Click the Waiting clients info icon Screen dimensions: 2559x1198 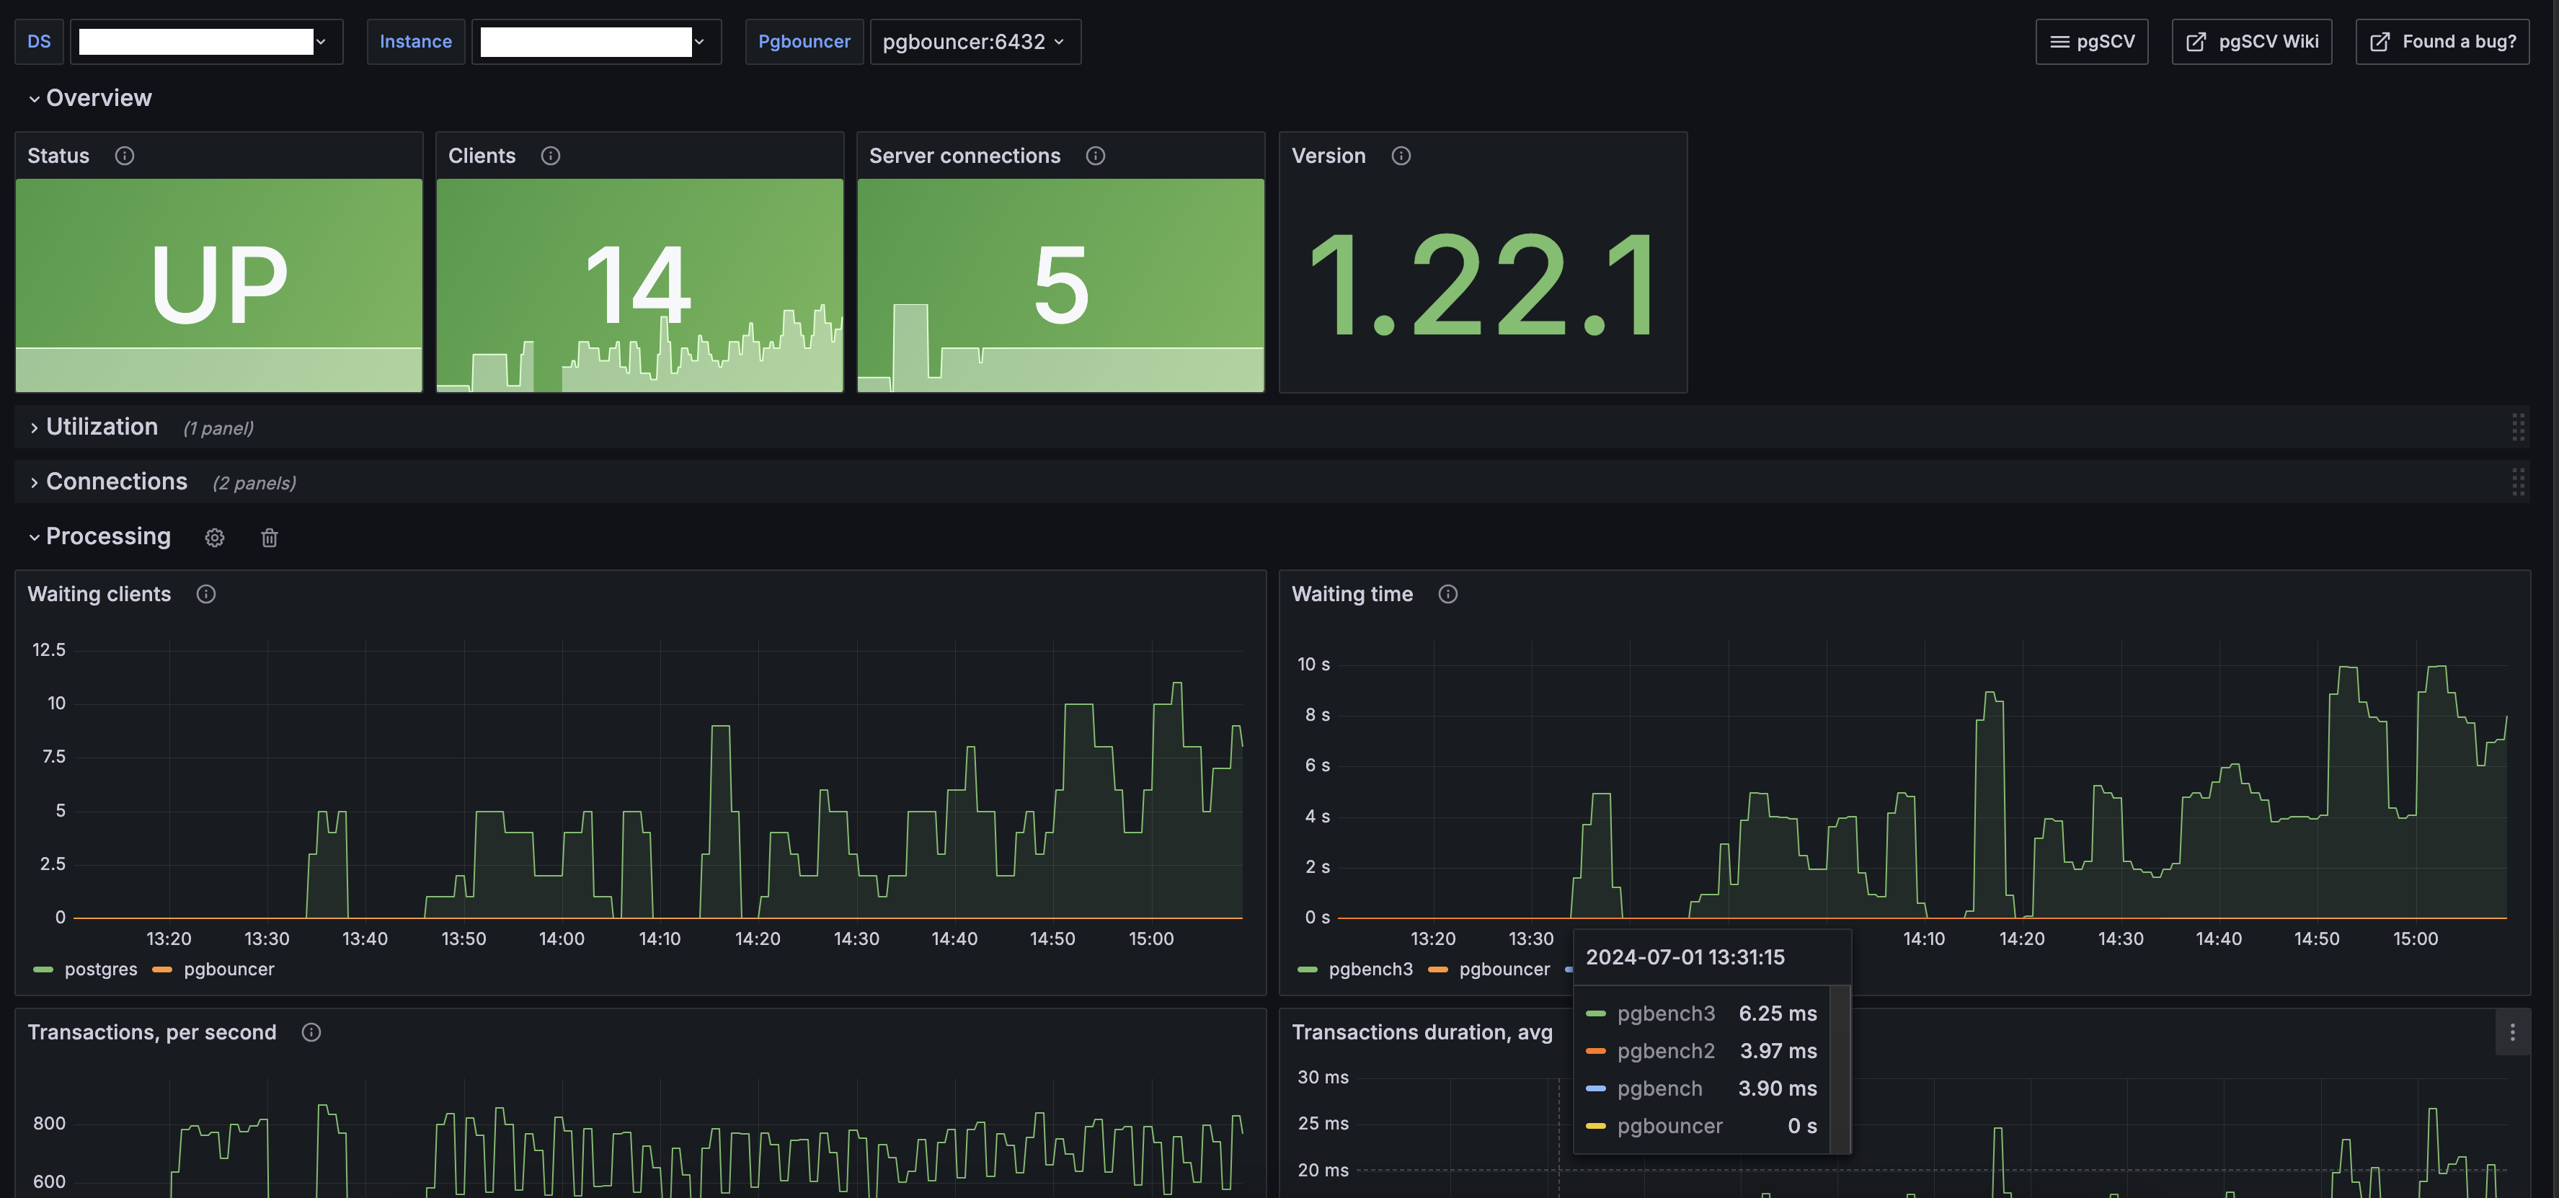pos(205,594)
